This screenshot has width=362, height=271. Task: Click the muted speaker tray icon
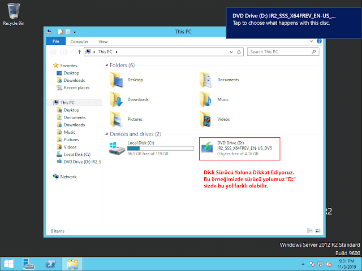[329, 264]
